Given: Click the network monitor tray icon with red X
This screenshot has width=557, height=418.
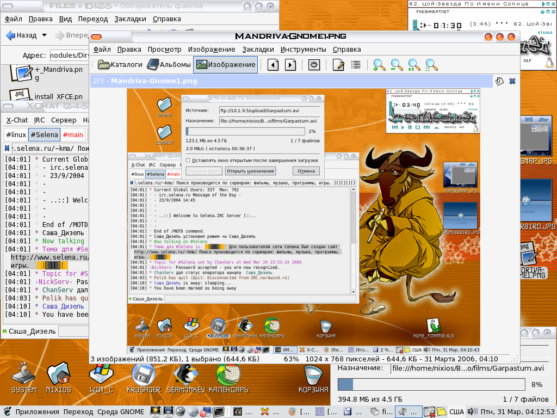Looking at the screenshot, I should tap(430, 411).
